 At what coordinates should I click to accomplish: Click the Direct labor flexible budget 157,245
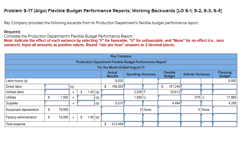click(174, 87)
